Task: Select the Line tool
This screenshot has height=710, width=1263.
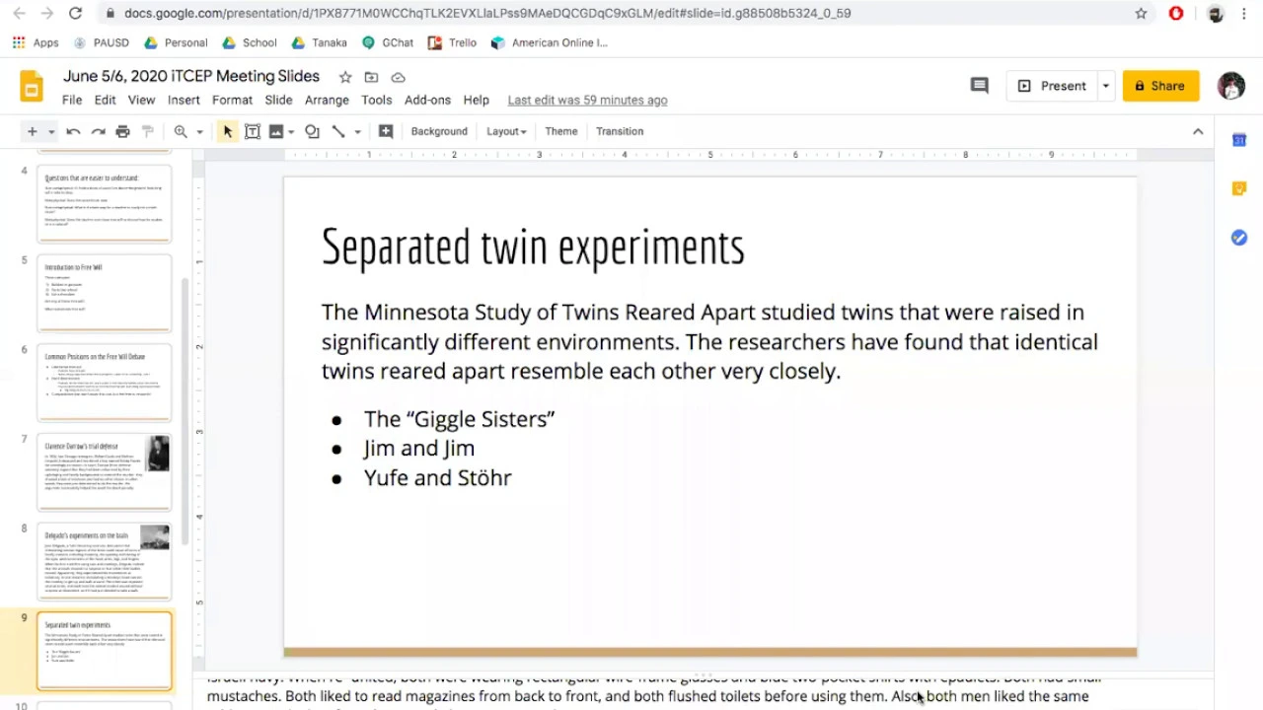Action: pos(338,131)
